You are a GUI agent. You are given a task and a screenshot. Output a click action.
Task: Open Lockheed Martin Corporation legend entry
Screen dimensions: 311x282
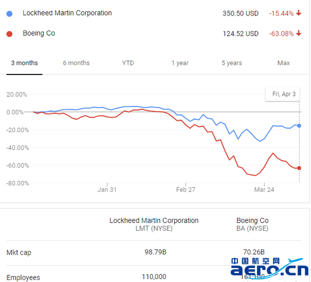67,13
